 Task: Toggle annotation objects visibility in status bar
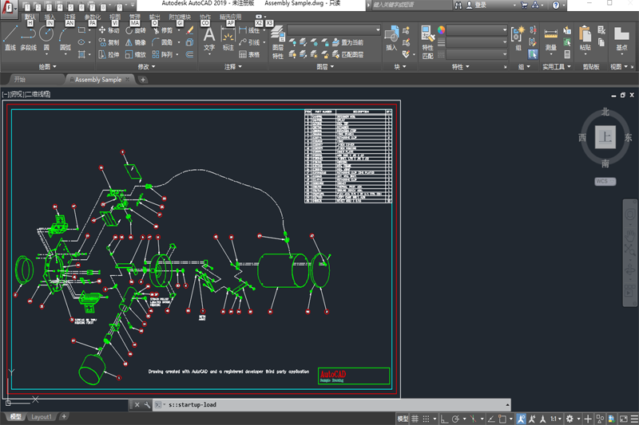[522, 419]
